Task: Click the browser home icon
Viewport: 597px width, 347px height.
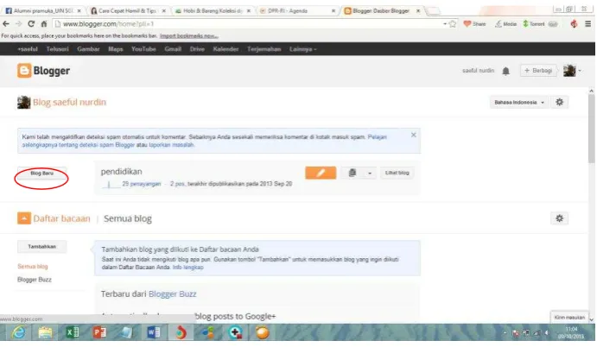Action: click(x=44, y=23)
